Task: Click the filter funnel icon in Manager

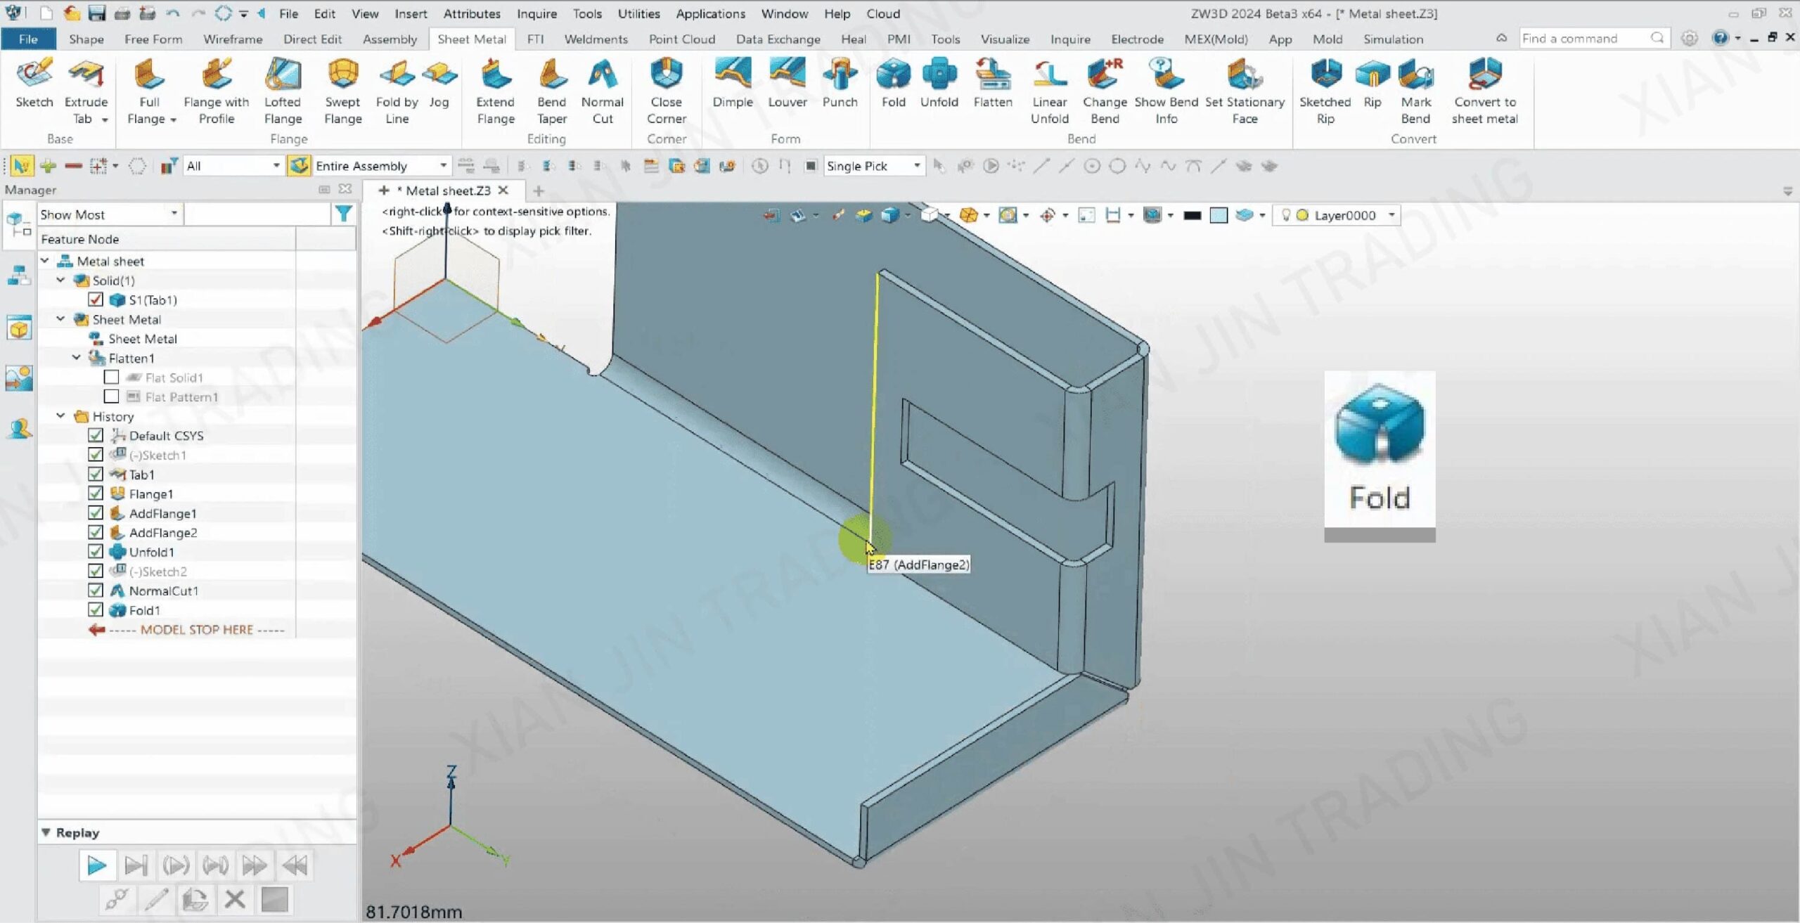Action: (344, 214)
